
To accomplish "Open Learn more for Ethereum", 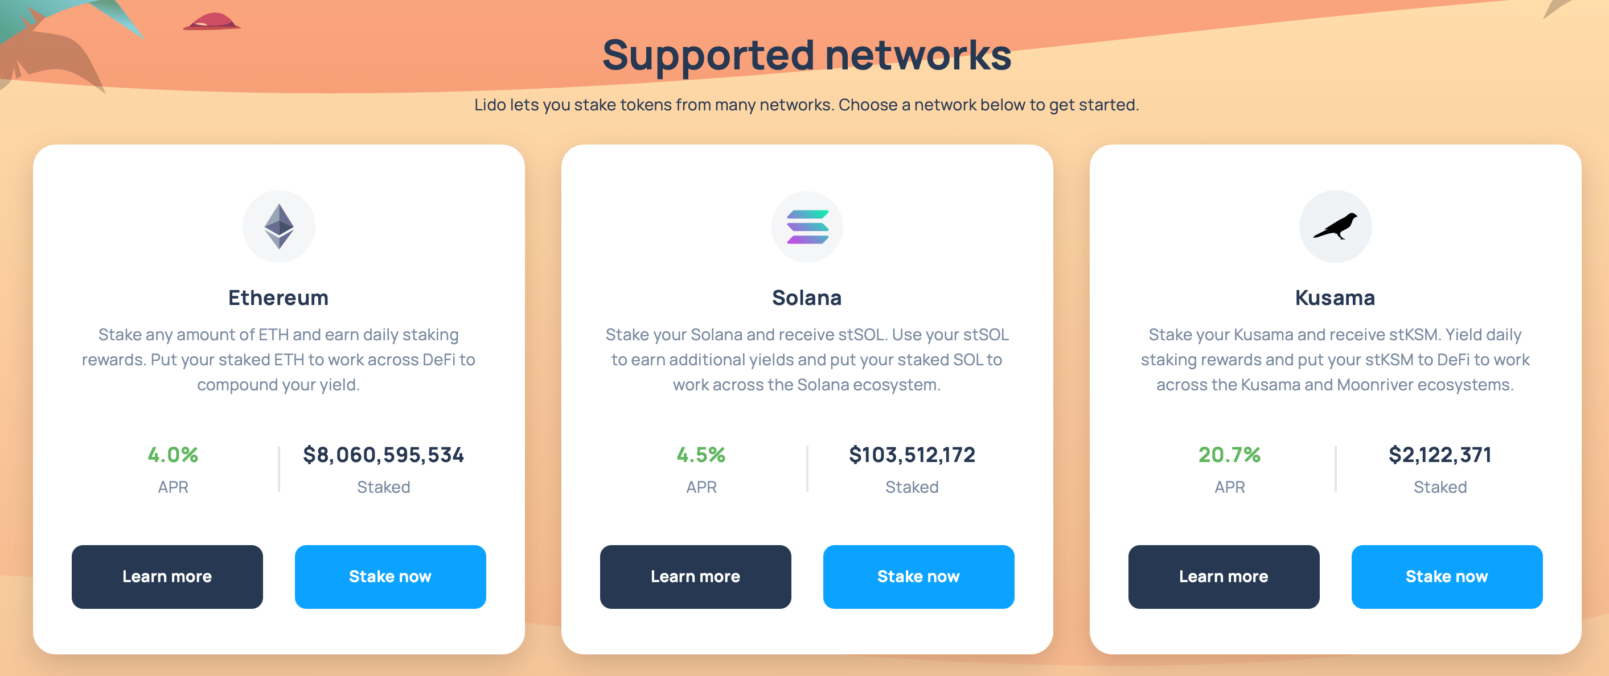I will coord(167,576).
